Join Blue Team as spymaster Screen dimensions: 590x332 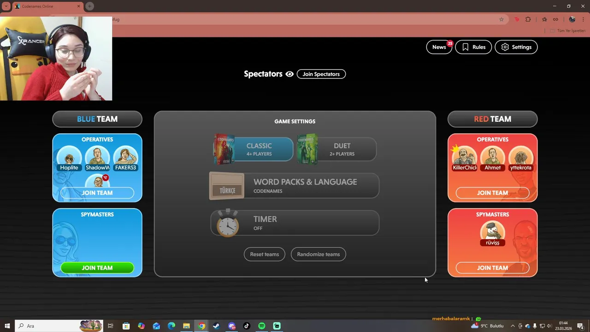coord(97,268)
